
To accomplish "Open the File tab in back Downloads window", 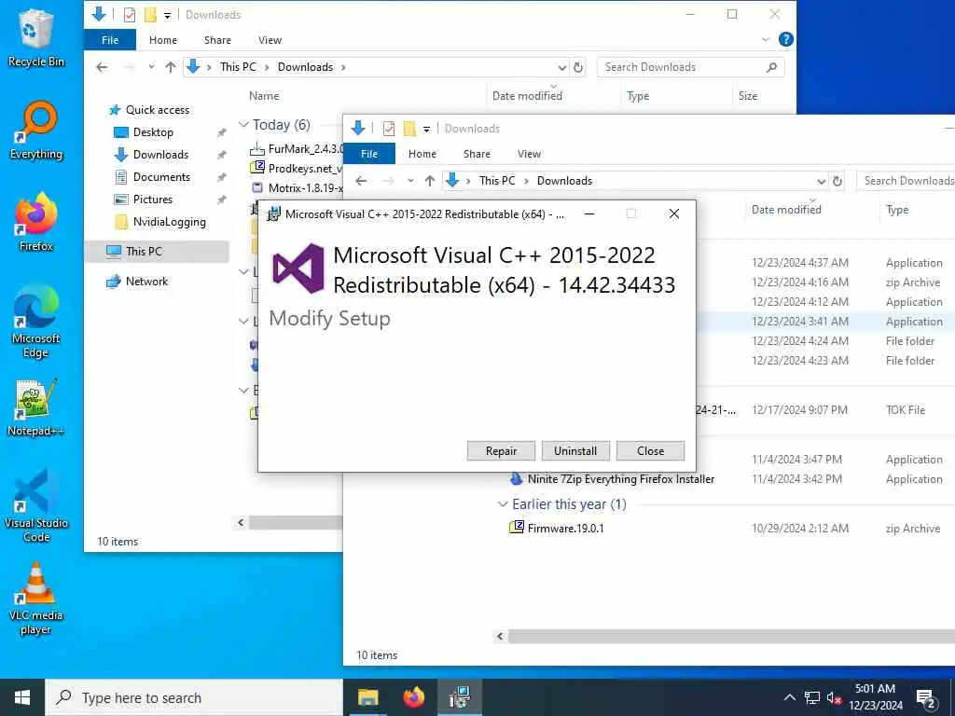I will pyautogui.click(x=110, y=40).
